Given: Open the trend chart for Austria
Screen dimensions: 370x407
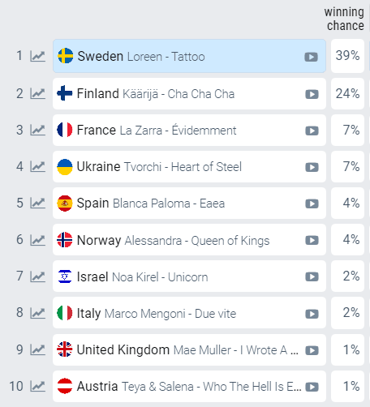Looking at the screenshot, I should tap(37, 386).
